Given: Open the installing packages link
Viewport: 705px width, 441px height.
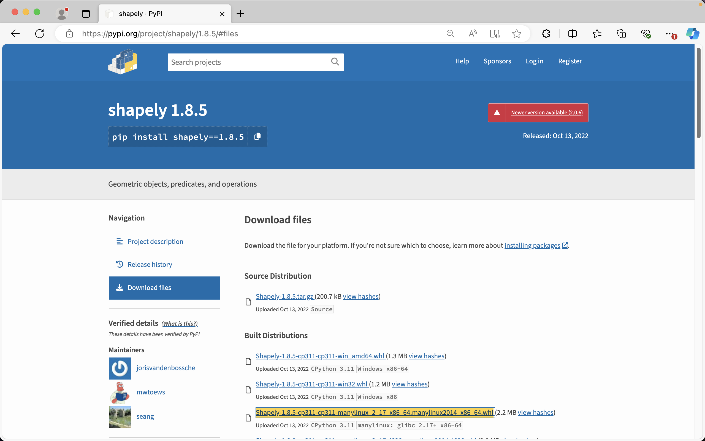Looking at the screenshot, I should pos(536,245).
